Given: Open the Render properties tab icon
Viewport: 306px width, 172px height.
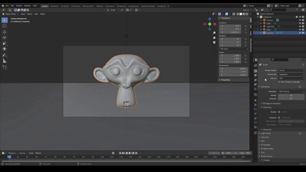Looking at the screenshot, I should [255, 71].
